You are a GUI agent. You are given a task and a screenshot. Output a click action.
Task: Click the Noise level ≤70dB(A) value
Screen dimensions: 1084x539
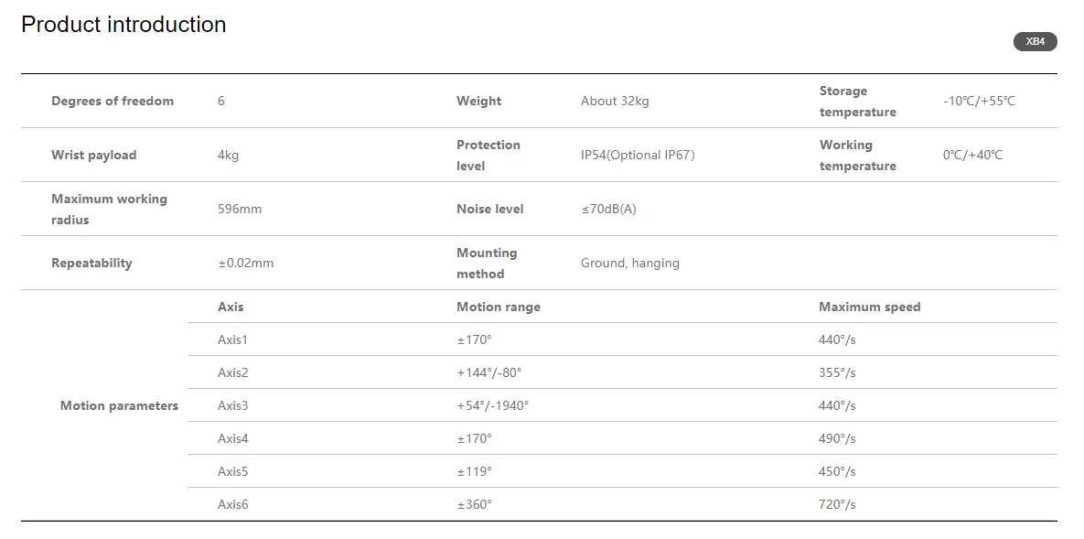[608, 209]
